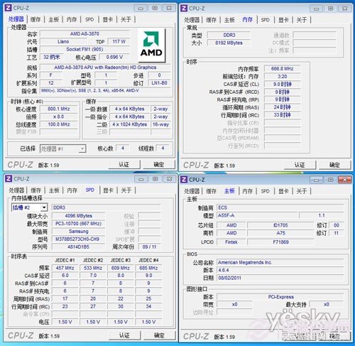Click the CPU-Z icon in the memory window title bar
This screenshot has height=346, width=355.
pos(184,9)
